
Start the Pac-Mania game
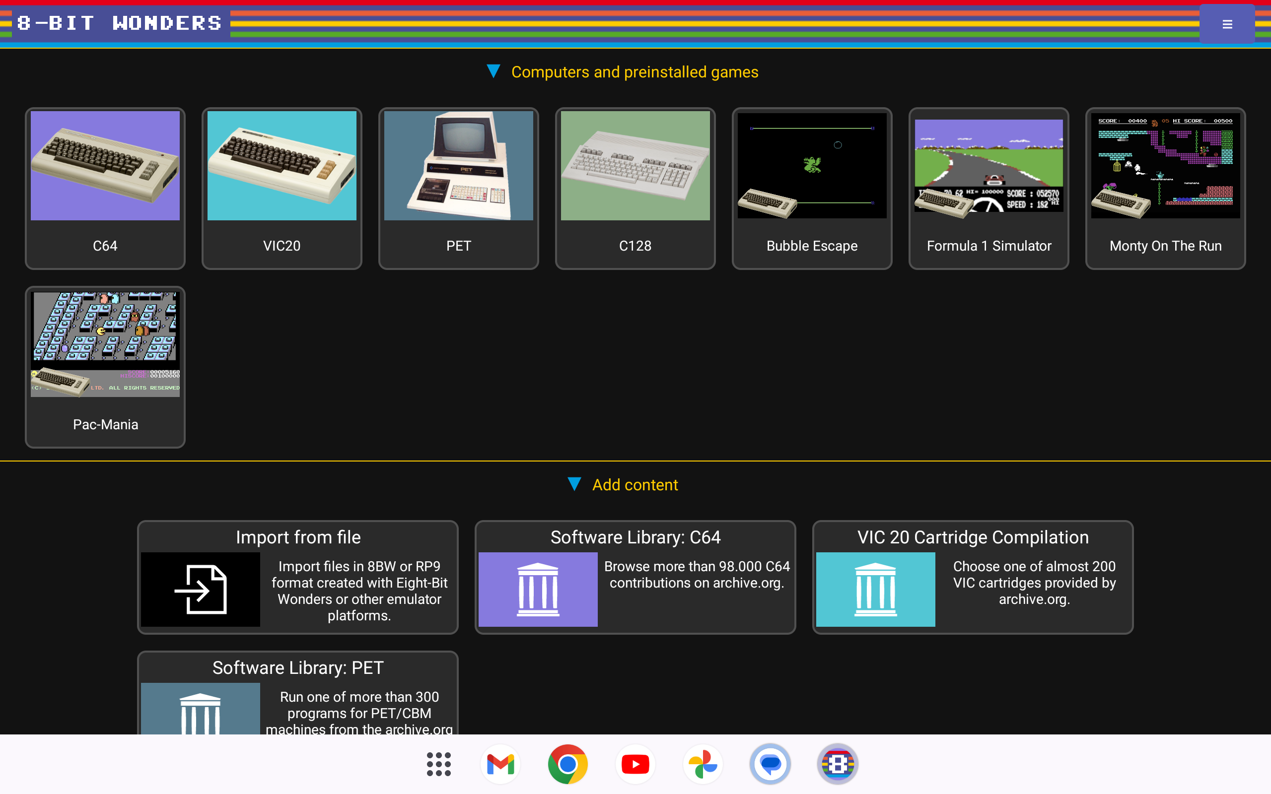tap(105, 367)
